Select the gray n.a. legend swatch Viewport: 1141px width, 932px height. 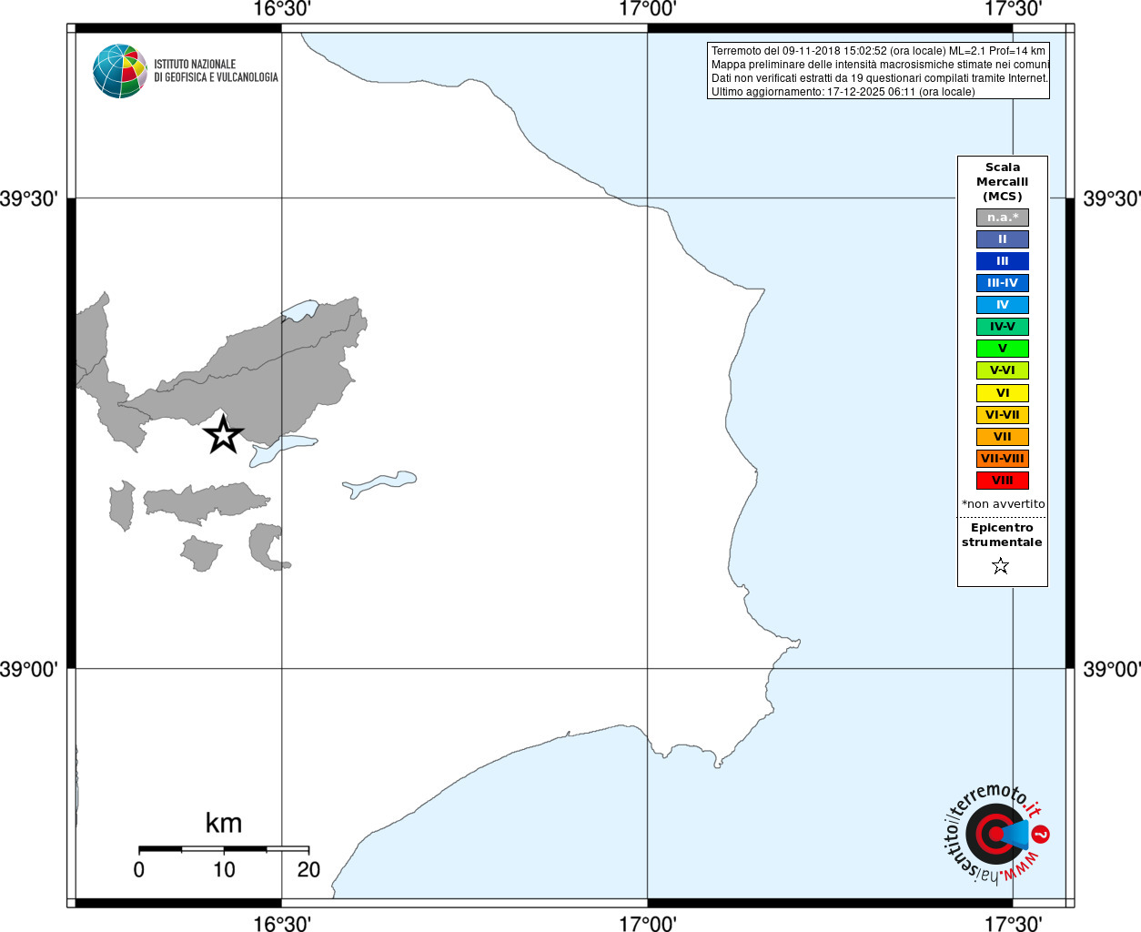pyautogui.click(x=1003, y=218)
